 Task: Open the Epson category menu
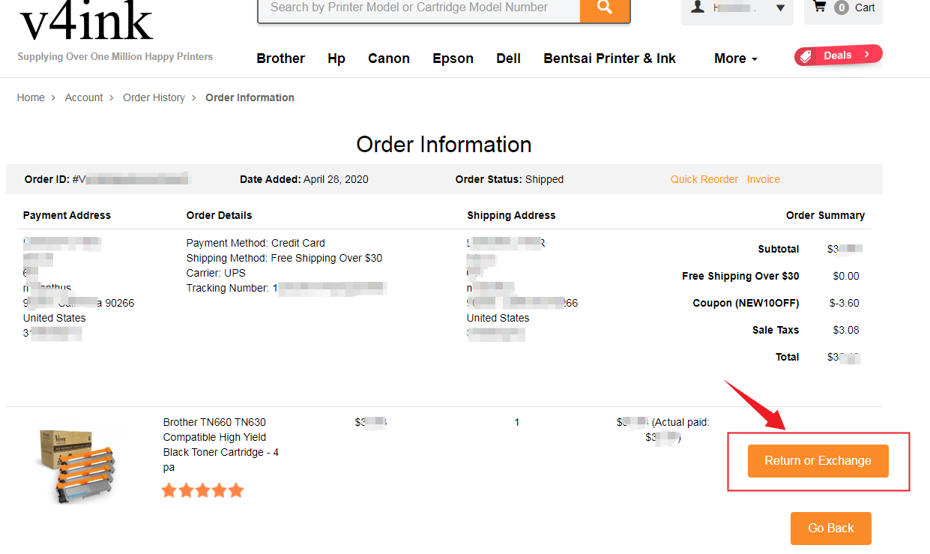point(453,58)
